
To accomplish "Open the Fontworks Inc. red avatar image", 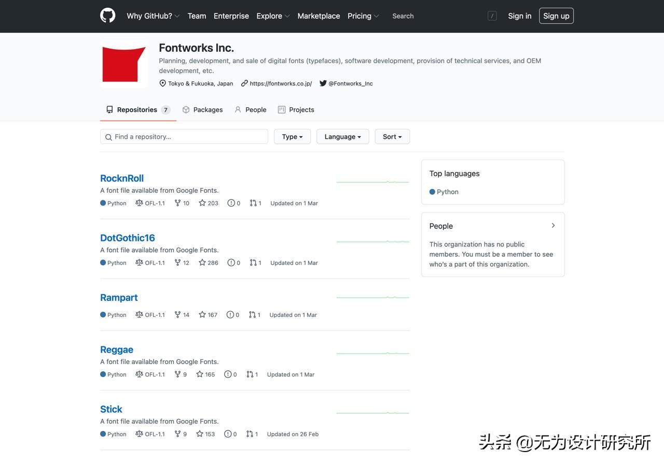I will point(123,64).
